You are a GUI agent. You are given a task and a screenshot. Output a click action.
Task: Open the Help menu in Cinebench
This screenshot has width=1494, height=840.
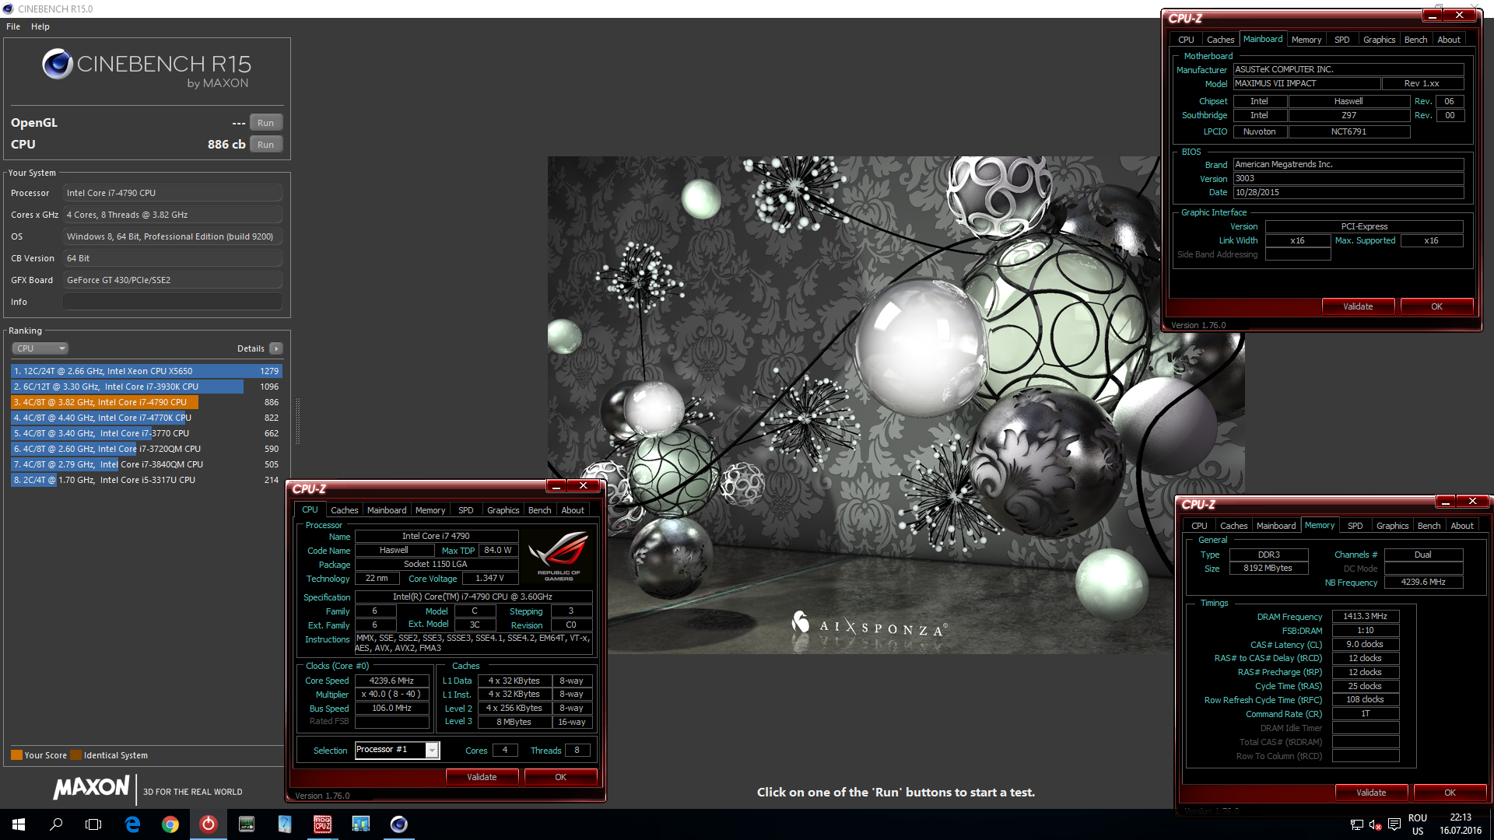click(40, 26)
